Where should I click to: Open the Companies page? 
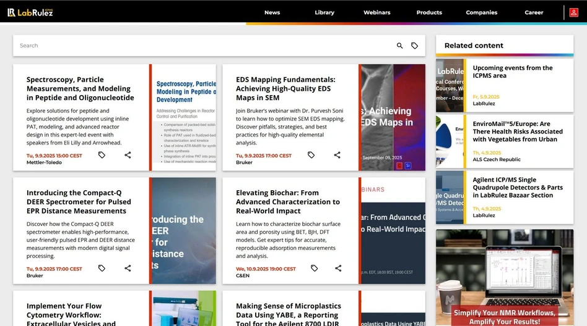pyautogui.click(x=482, y=12)
